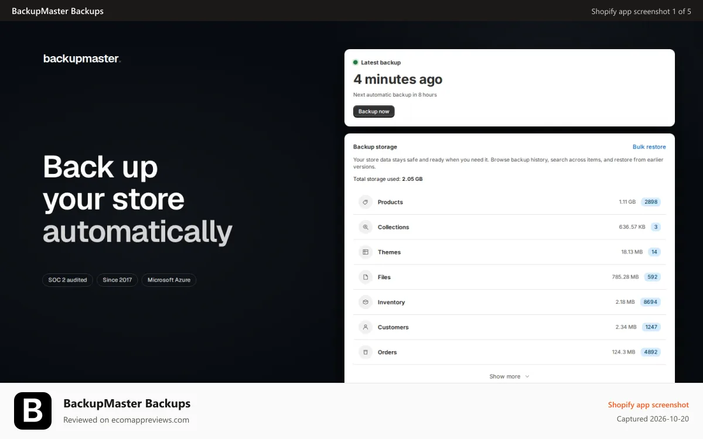Click the 636.57 KB Collections size
Screen dimensions: 703x439
[632, 227]
